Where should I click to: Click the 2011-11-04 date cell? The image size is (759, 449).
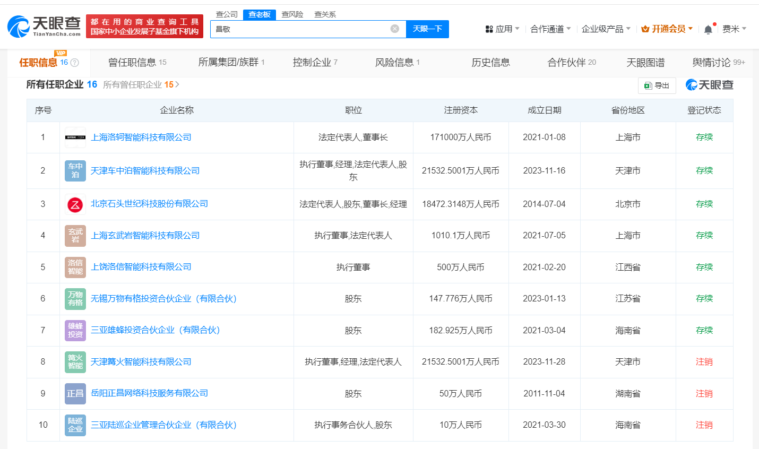pyautogui.click(x=545, y=394)
